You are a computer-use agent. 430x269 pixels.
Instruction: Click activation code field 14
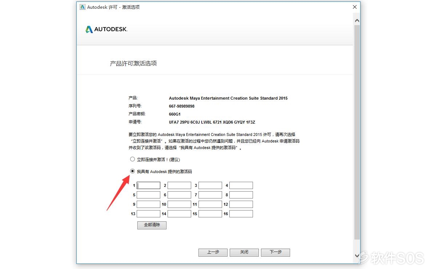point(179,214)
